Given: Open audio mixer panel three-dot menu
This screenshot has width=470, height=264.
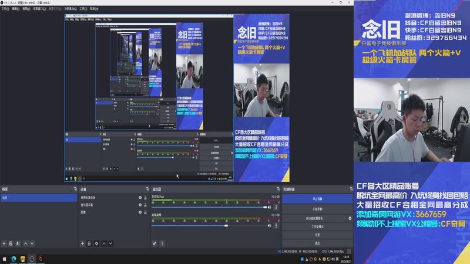Looking at the screenshot, I should pos(162,243).
